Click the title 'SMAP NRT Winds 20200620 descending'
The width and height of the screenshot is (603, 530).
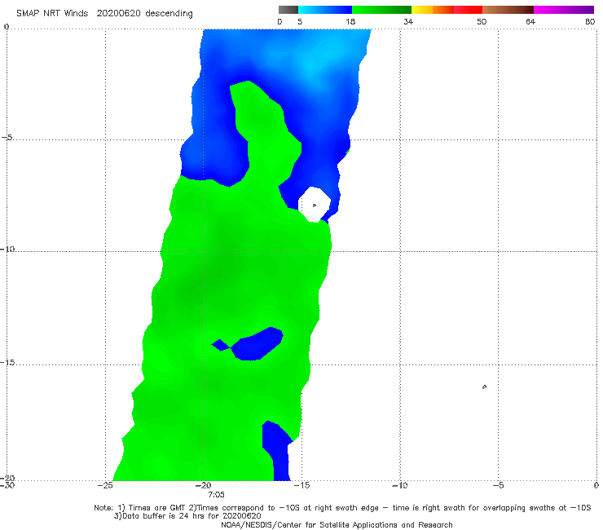coord(104,14)
